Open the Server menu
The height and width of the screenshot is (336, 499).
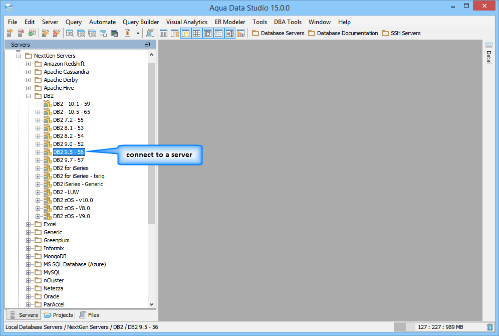click(50, 22)
